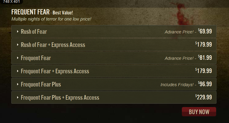The height and width of the screenshot is (123, 229).
Task: Open the arrow beside Frequent Fear + Express Access
Action: click(18, 71)
